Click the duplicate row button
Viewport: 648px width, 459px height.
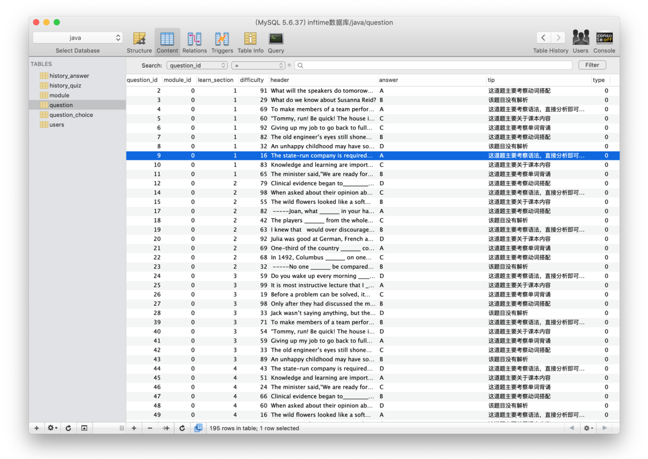pyautogui.click(x=166, y=428)
